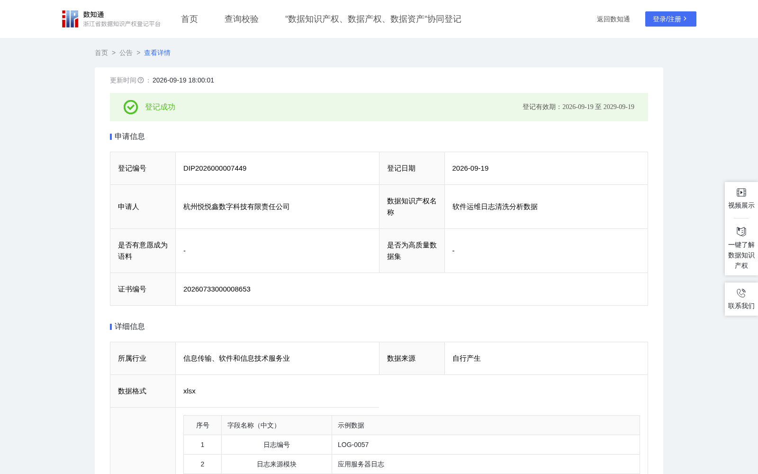Image resolution: width=758 pixels, height=474 pixels.
Task: Click the 数知通 platform logo
Action: coord(111,19)
